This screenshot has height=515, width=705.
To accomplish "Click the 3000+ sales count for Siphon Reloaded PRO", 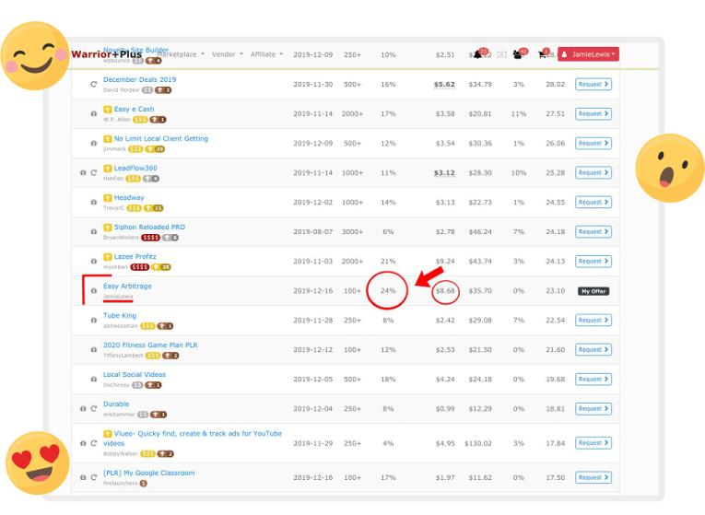I will [x=352, y=232].
